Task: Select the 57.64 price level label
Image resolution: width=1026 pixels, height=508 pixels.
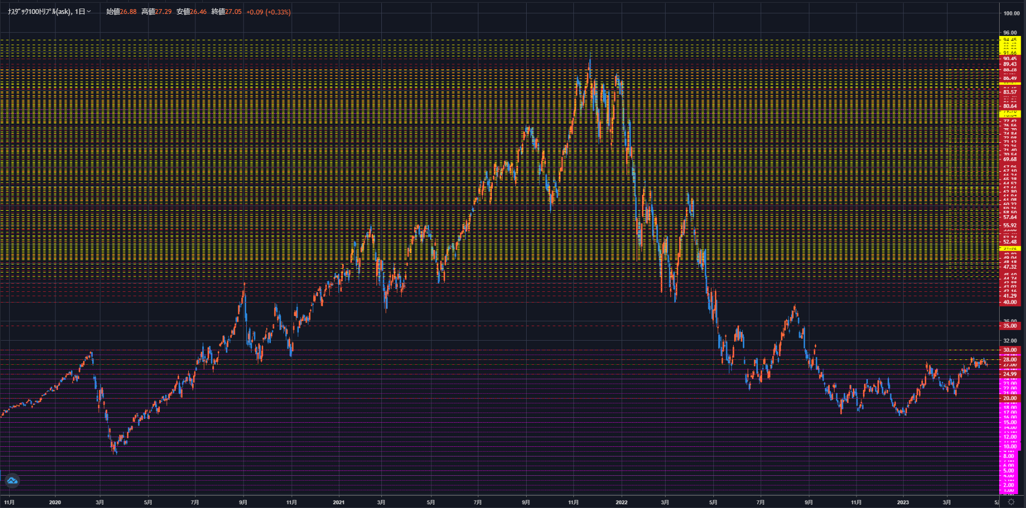Action: (x=1010, y=217)
